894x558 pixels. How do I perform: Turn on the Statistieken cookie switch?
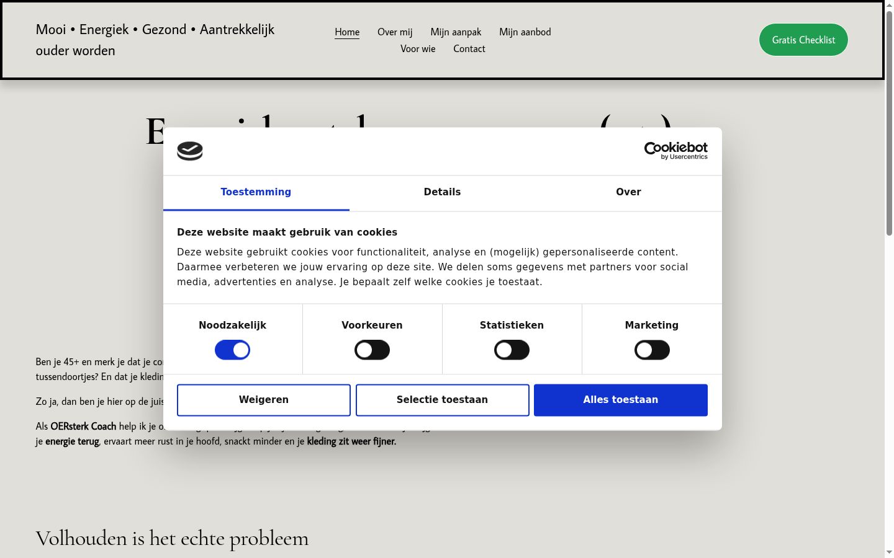click(512, 350)
